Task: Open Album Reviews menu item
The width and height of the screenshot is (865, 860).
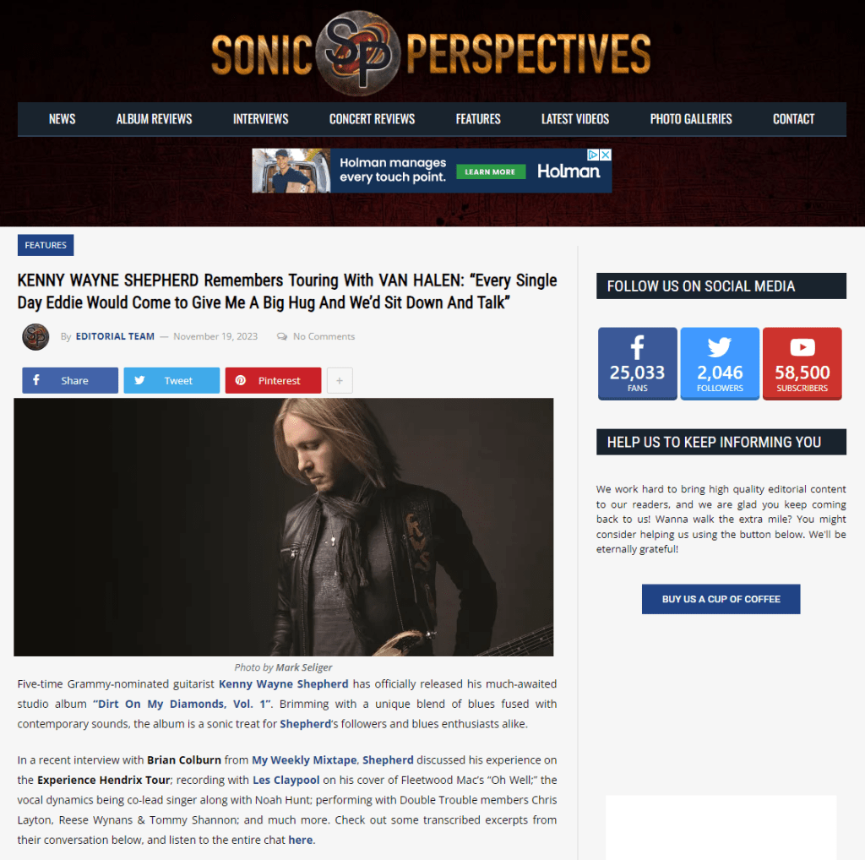Action: (154, 119)
